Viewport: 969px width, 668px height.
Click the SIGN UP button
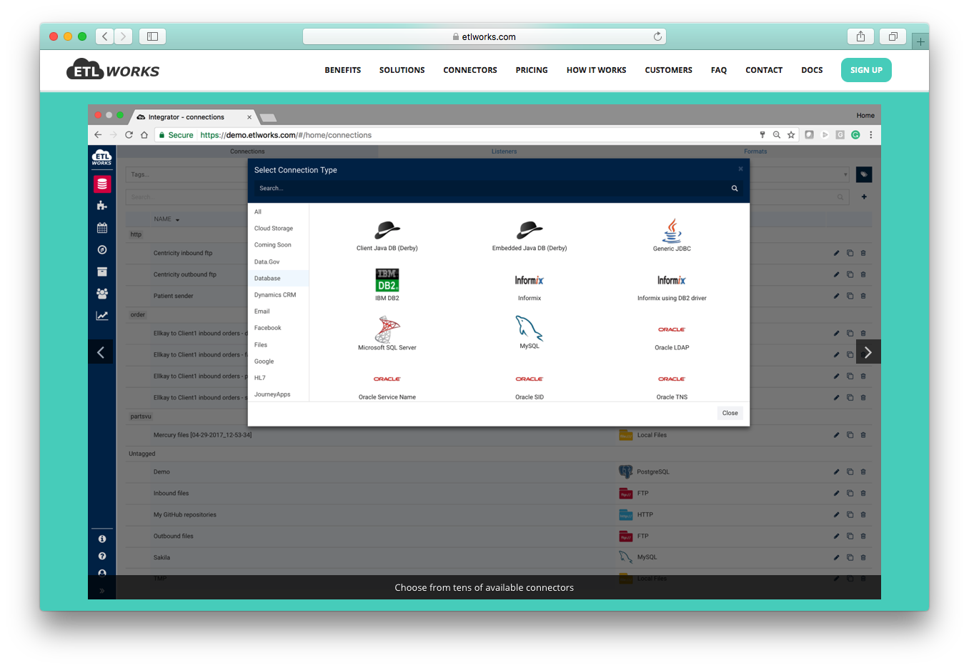[x=866, y=70]
